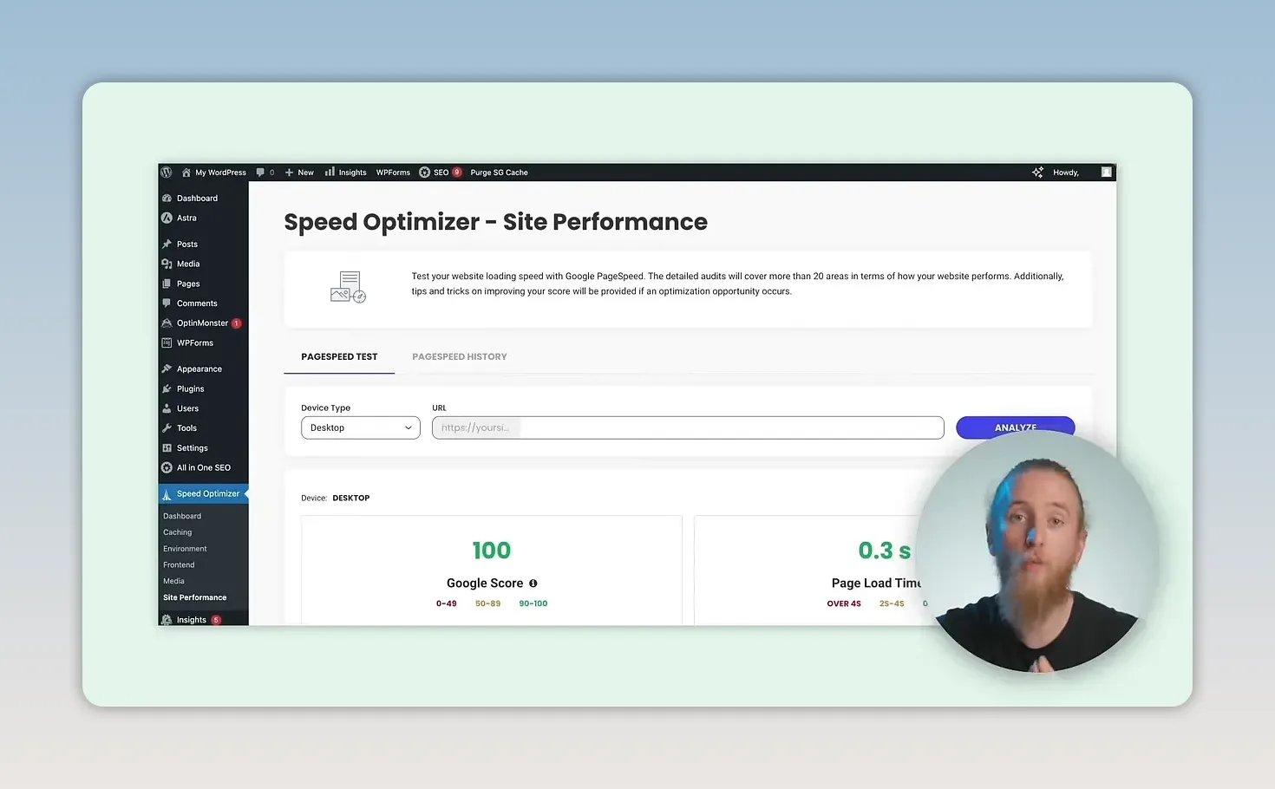Click the SEO gear icon in admin bar
This screenshot has width=1275, height=789.
click(424, 173)
